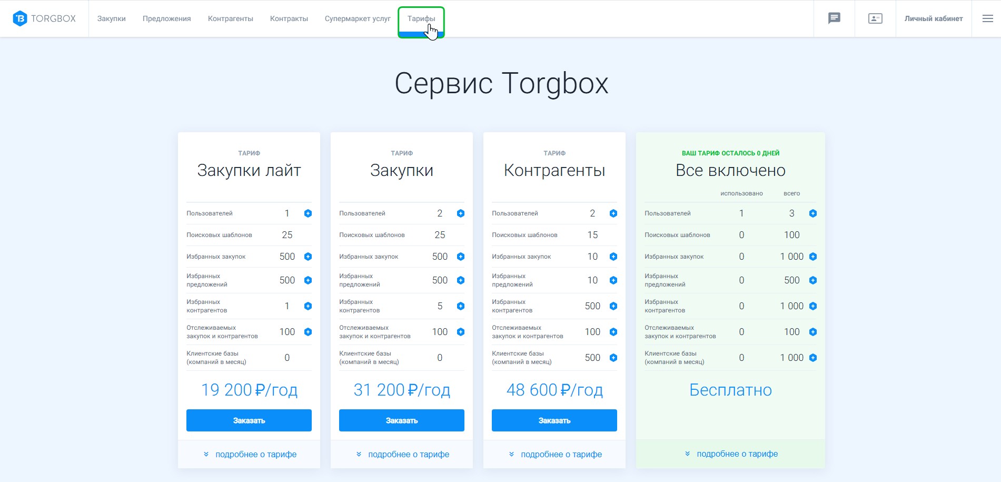Open the hamburger menu icon
Image resolution: width=1001 pixels, height=482 pixels.
coord(988,18)
